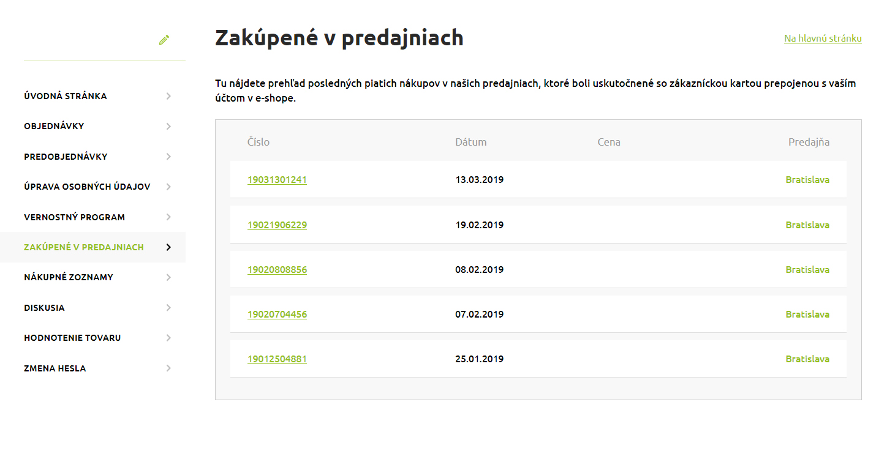Open receipt 19031301241
The height and width of the screenshot is (473, 876).
[277, 180]
